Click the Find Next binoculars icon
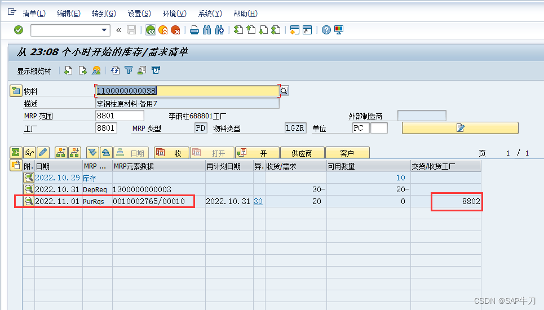This screenshot has width=544, height=310. pos(219,30)
